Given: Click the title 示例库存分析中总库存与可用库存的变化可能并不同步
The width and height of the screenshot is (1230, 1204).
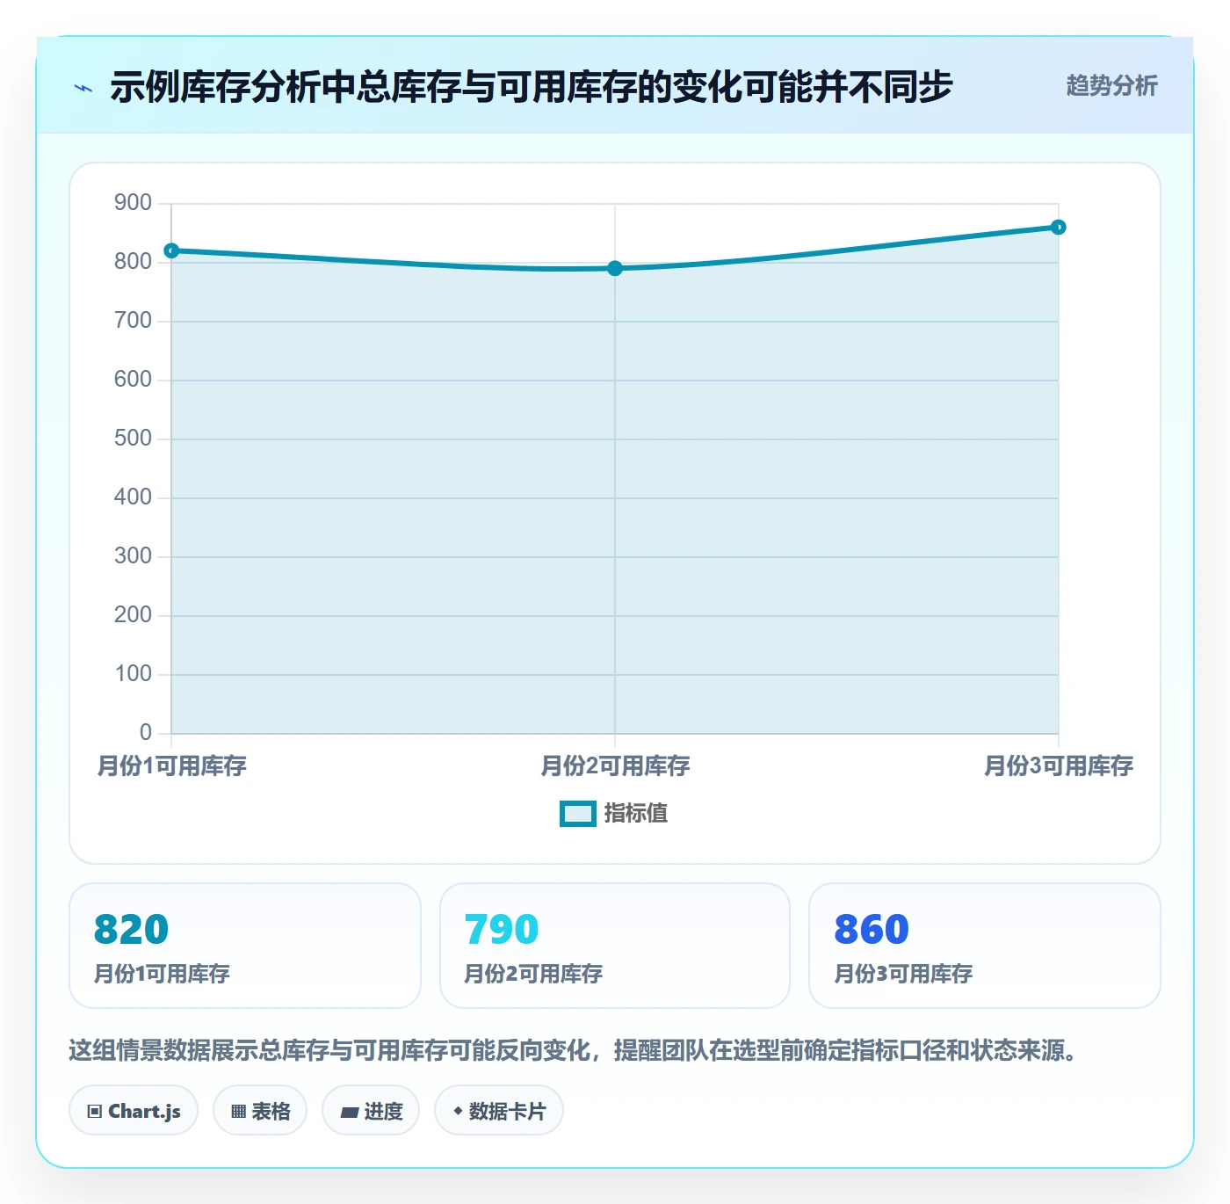Looking at the screenshot, I should tap(532, 87).
